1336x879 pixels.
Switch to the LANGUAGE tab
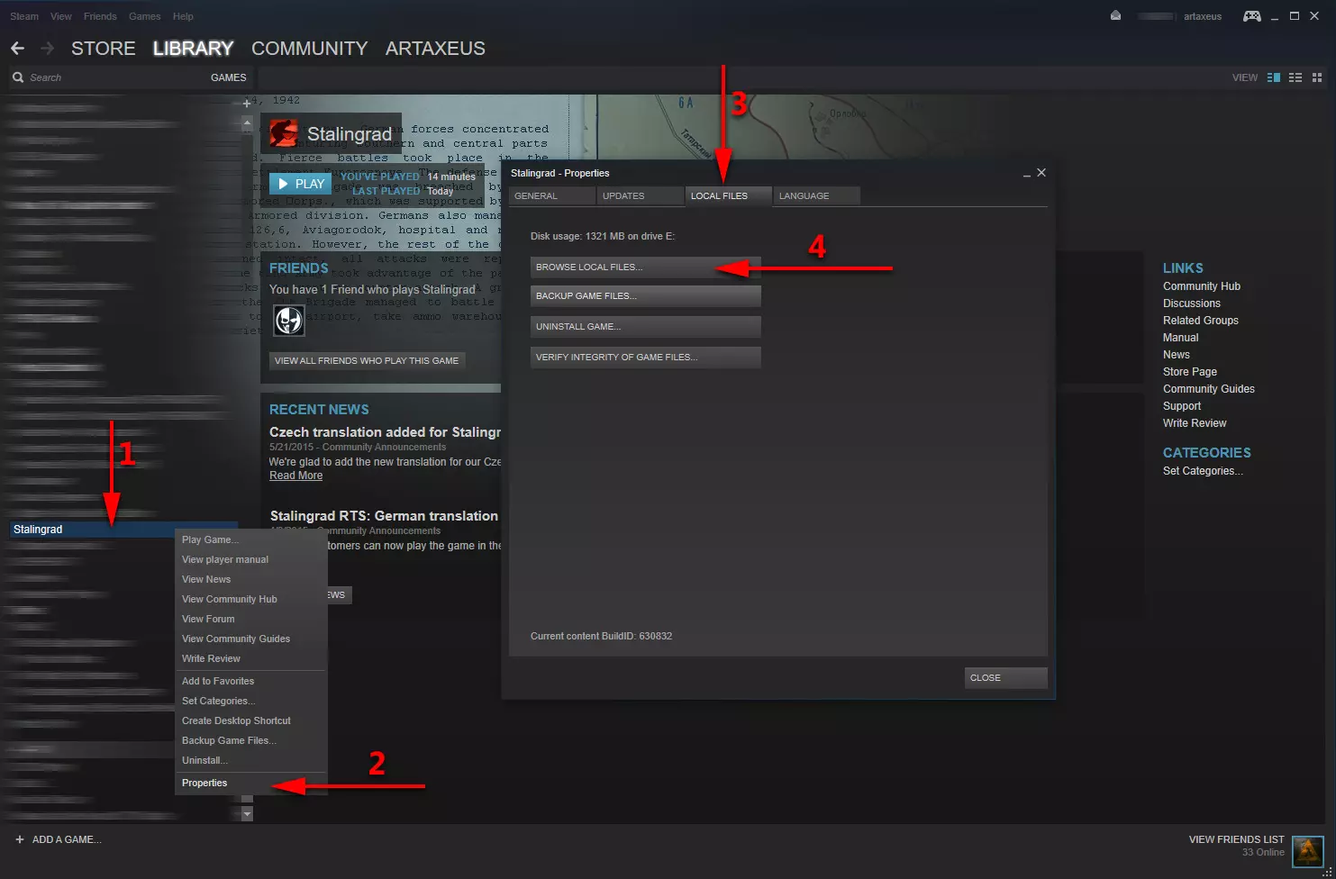(x=816, y=195)
